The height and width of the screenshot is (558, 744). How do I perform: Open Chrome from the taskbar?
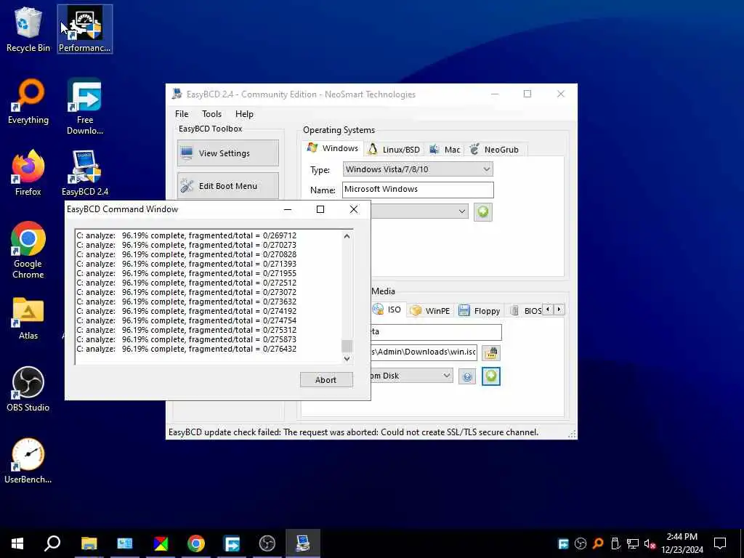pyautogui.click(x=196, y=543)
